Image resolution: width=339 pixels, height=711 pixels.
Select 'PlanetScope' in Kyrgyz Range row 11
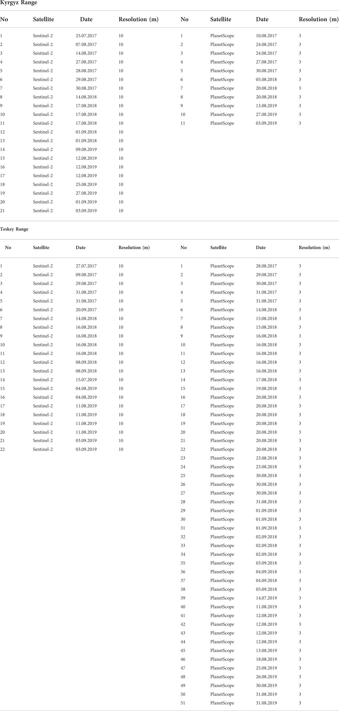coord(222,123)
